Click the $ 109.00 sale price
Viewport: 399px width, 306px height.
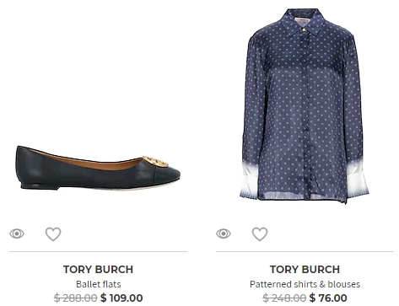(x=121, y=298)
